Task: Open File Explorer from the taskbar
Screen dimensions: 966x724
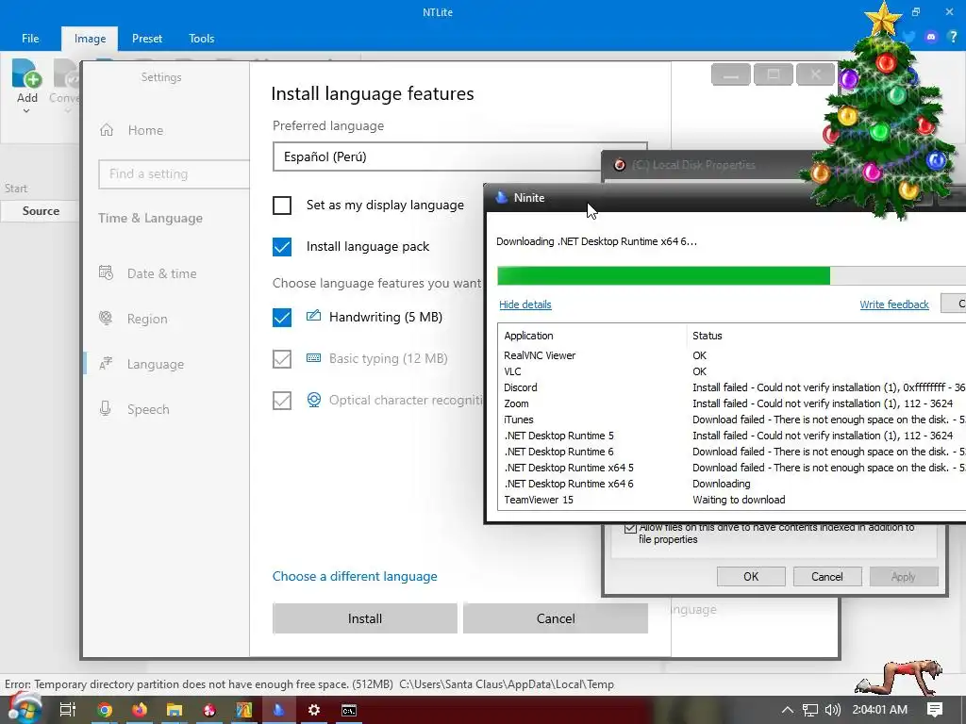Action: point(175,710)
